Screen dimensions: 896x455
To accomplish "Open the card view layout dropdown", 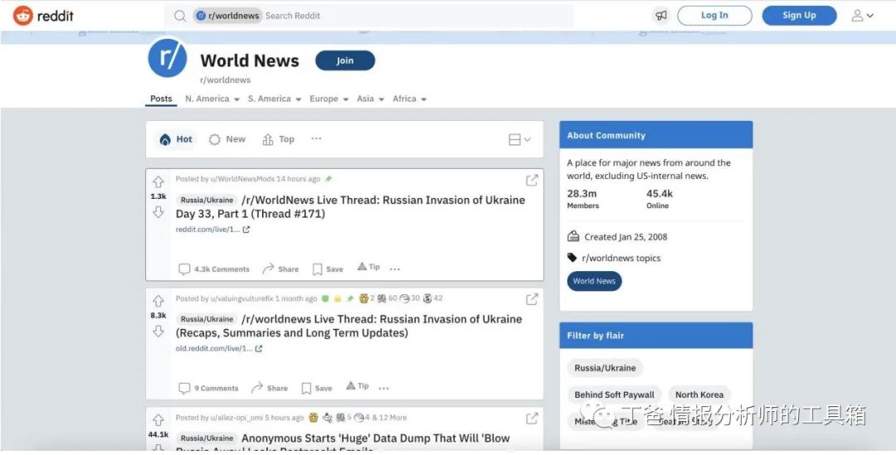I will coord(519,140).
